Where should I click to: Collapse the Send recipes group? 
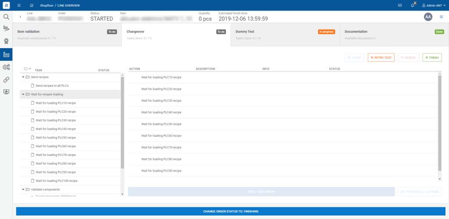tap(23, 77)
